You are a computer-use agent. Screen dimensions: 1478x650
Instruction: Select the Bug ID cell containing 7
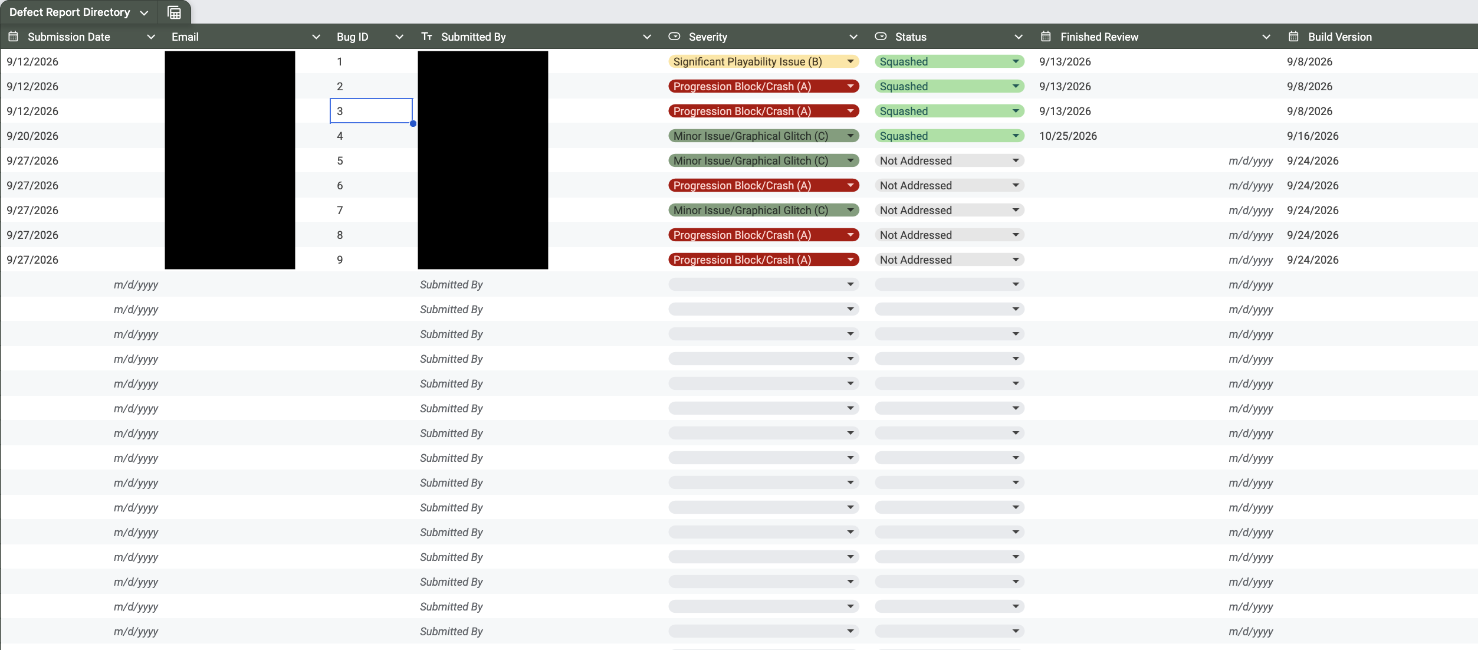click(x=371, y=210)
